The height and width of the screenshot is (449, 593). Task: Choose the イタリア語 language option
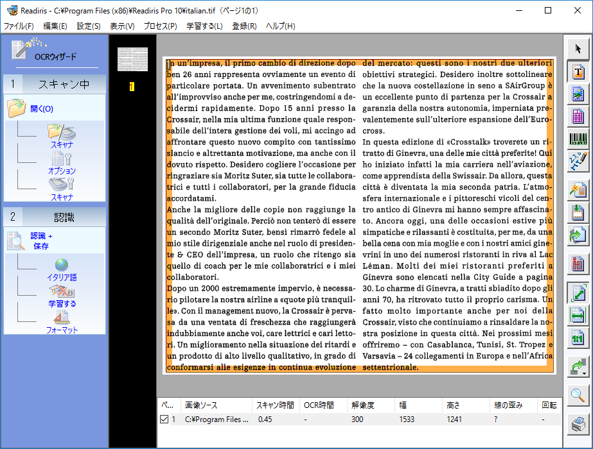pos(62,271)
